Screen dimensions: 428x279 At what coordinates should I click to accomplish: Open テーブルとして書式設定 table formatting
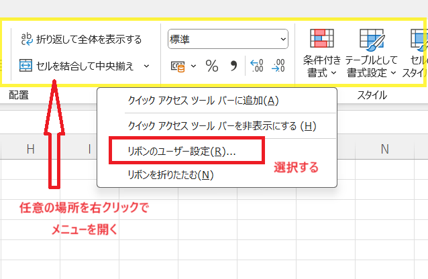[371, 53]
